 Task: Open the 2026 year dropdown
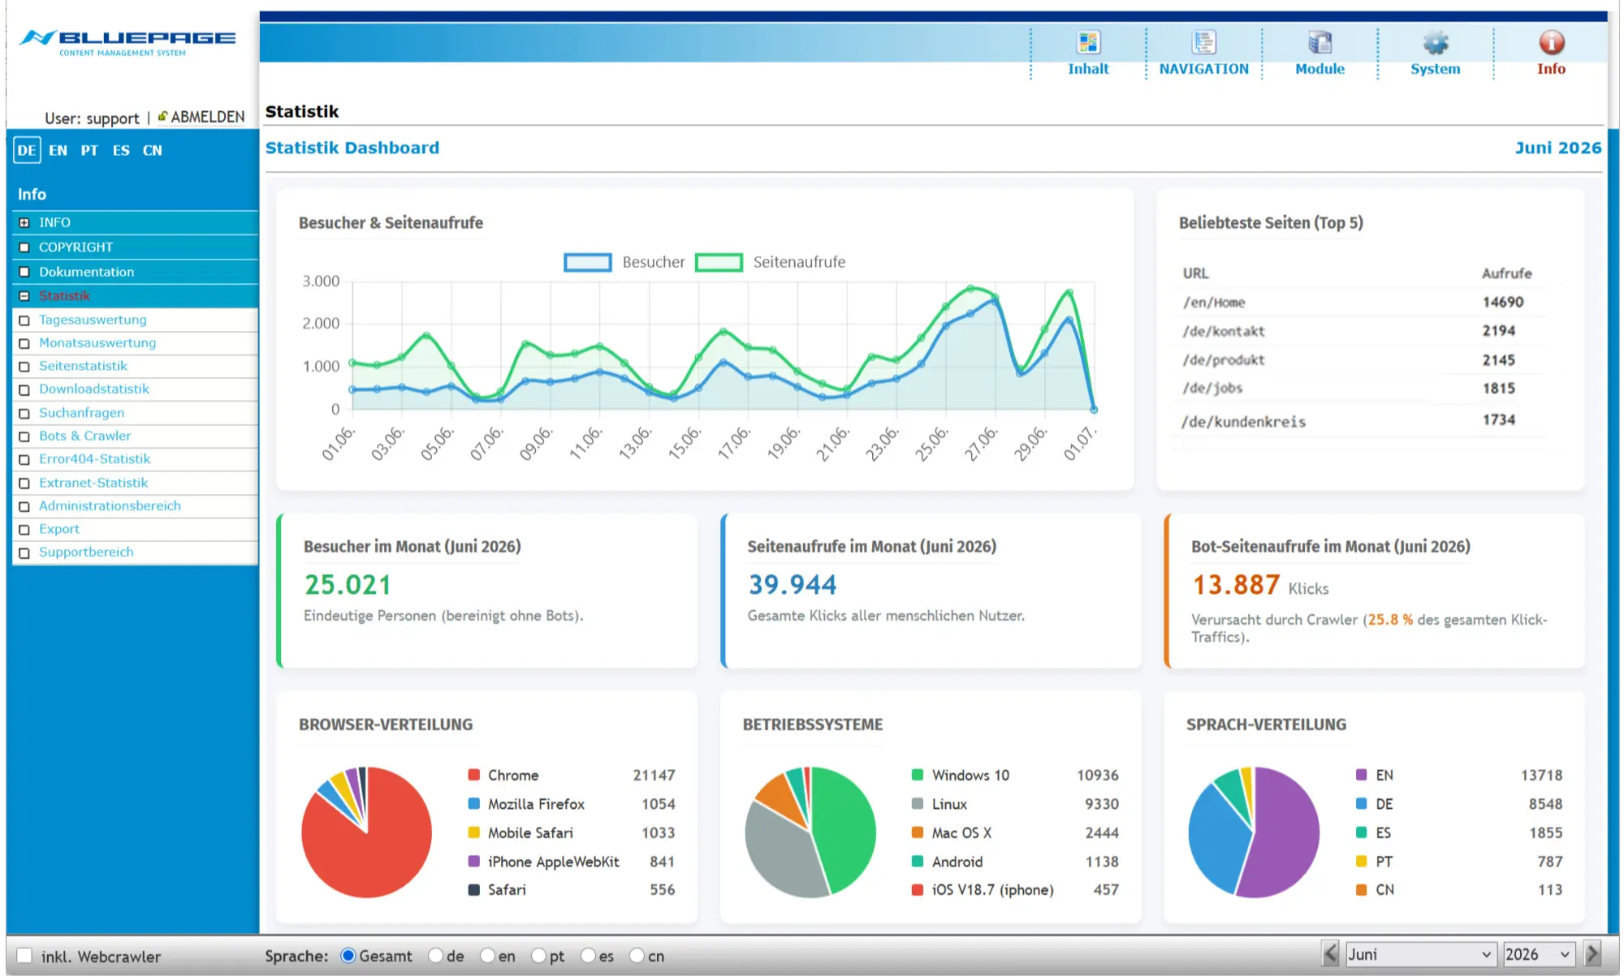pos(1539,954)
